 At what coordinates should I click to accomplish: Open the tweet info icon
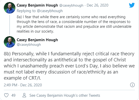[132, 85]
